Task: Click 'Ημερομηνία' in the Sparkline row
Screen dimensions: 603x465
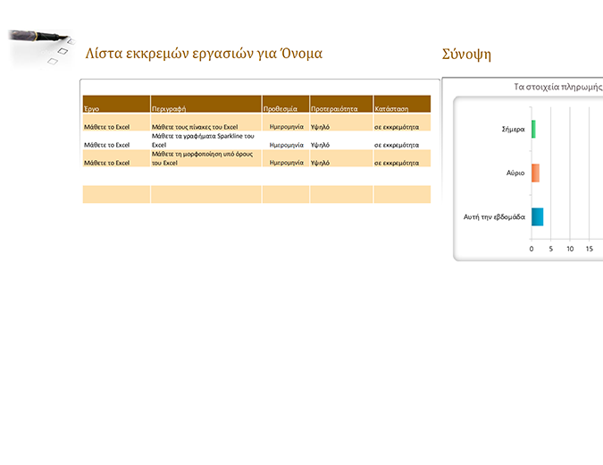Action: pos(287,145)
